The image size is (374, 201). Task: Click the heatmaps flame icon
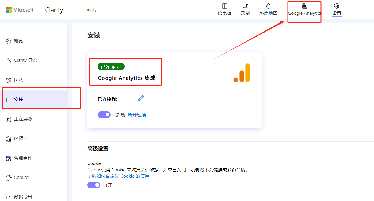pos(268,6)
